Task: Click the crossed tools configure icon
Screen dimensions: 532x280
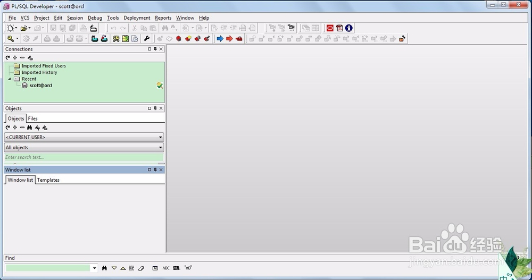Action: (x=116, y=39)
